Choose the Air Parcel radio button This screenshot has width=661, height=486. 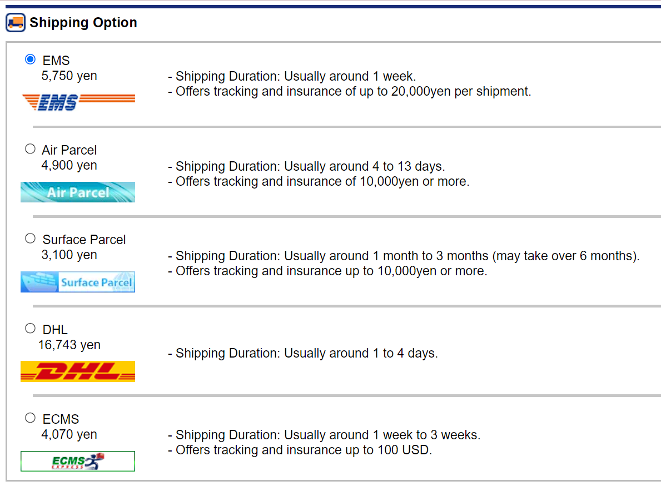click(x=31, y=149)
